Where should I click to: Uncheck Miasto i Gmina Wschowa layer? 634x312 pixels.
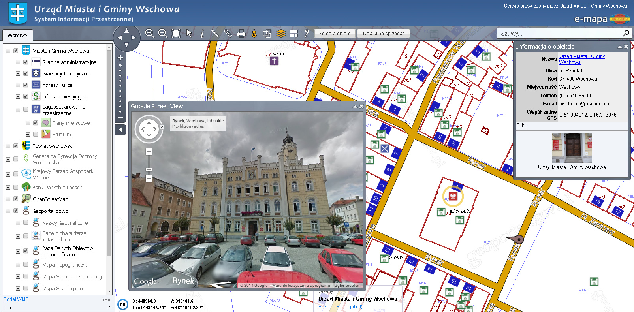pos(16,51)
